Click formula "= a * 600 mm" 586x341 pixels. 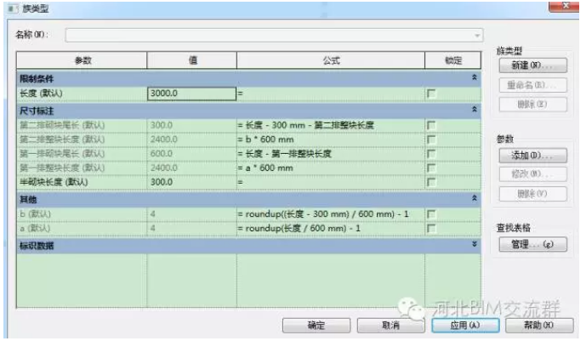click(x=265, y=168)
